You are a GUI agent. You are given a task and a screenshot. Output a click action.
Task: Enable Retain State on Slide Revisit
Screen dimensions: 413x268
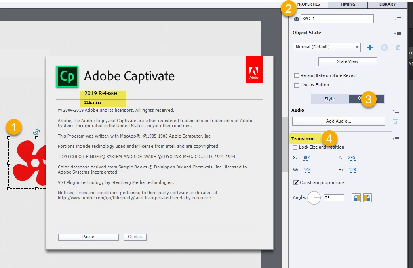pyautogui.click(x=297, y=76)
